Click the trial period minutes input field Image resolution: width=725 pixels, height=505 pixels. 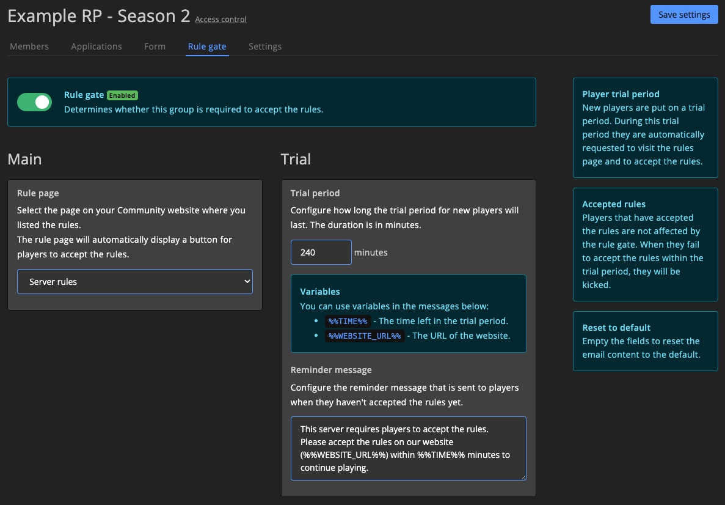pyautogui.click(x=321, y=253)
